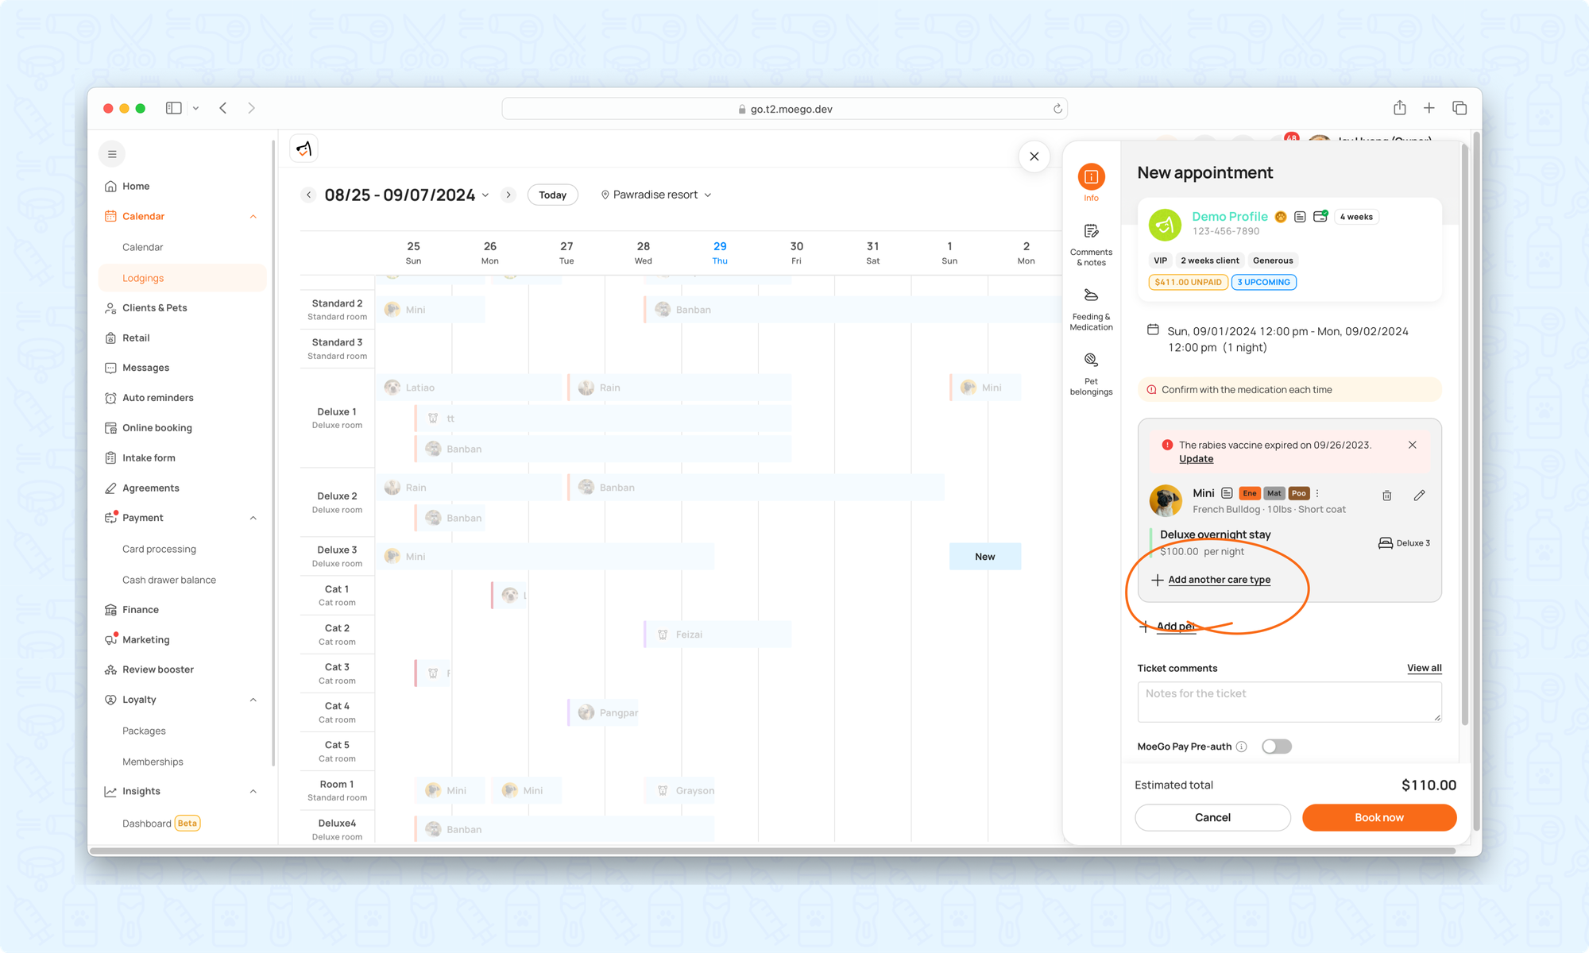The width and height of the screenshot is (1589, 953).
Task: Click the Book now button
Action: tap(1378, 817)
